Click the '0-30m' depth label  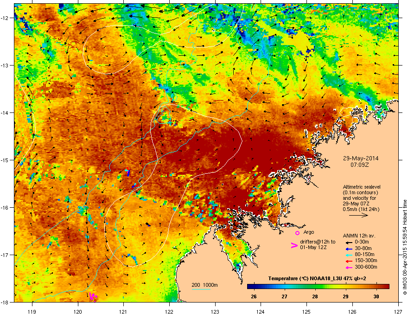[x=362, y=242]
